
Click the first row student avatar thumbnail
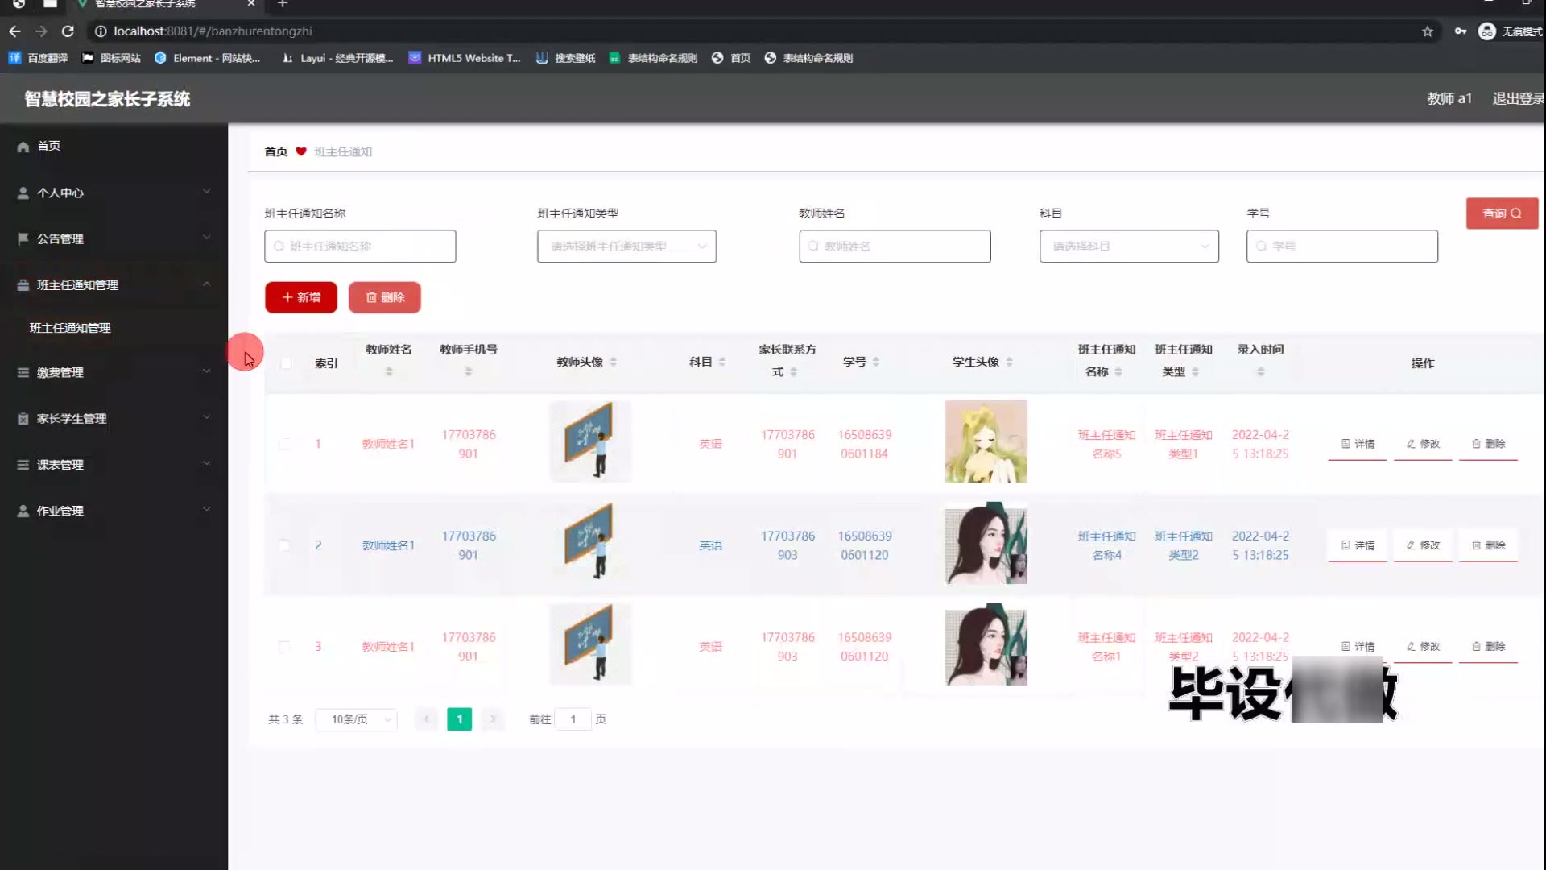tap(986, 441)
